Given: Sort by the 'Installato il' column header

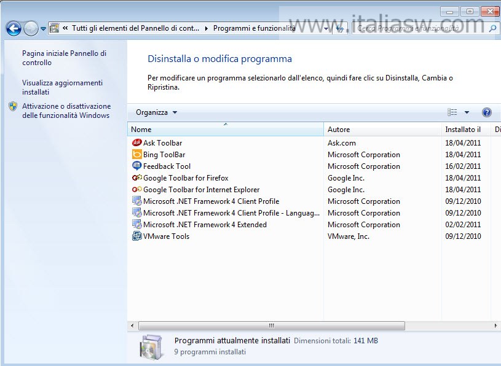Looking at the screenshot, I should [466, 129].
